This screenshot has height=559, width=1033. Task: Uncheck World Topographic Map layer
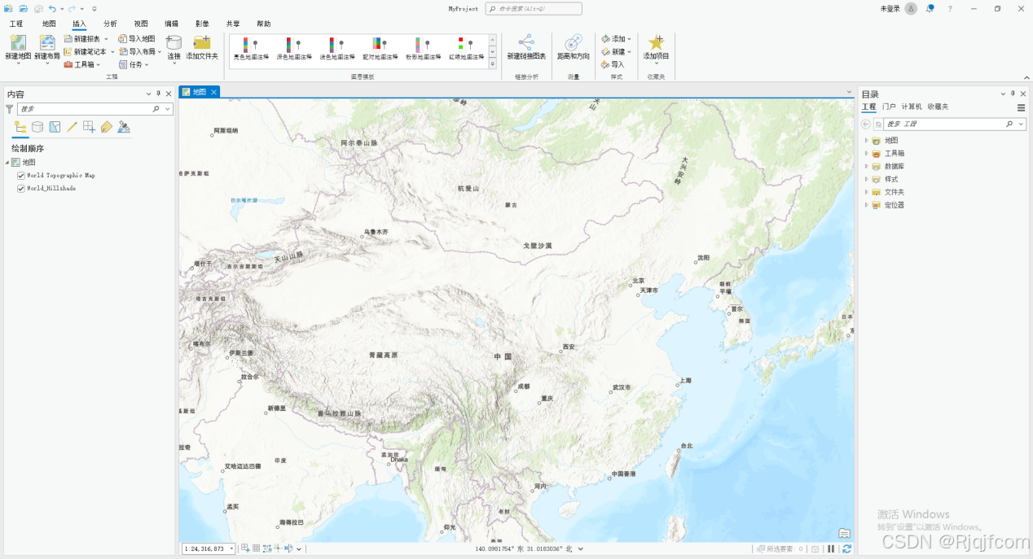click(21, 175)
